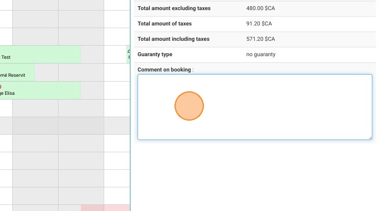Viewport: 378px width, 211px height.
Task: Click the '480.00 $CA' amount value
Action: tap(260, 8)
